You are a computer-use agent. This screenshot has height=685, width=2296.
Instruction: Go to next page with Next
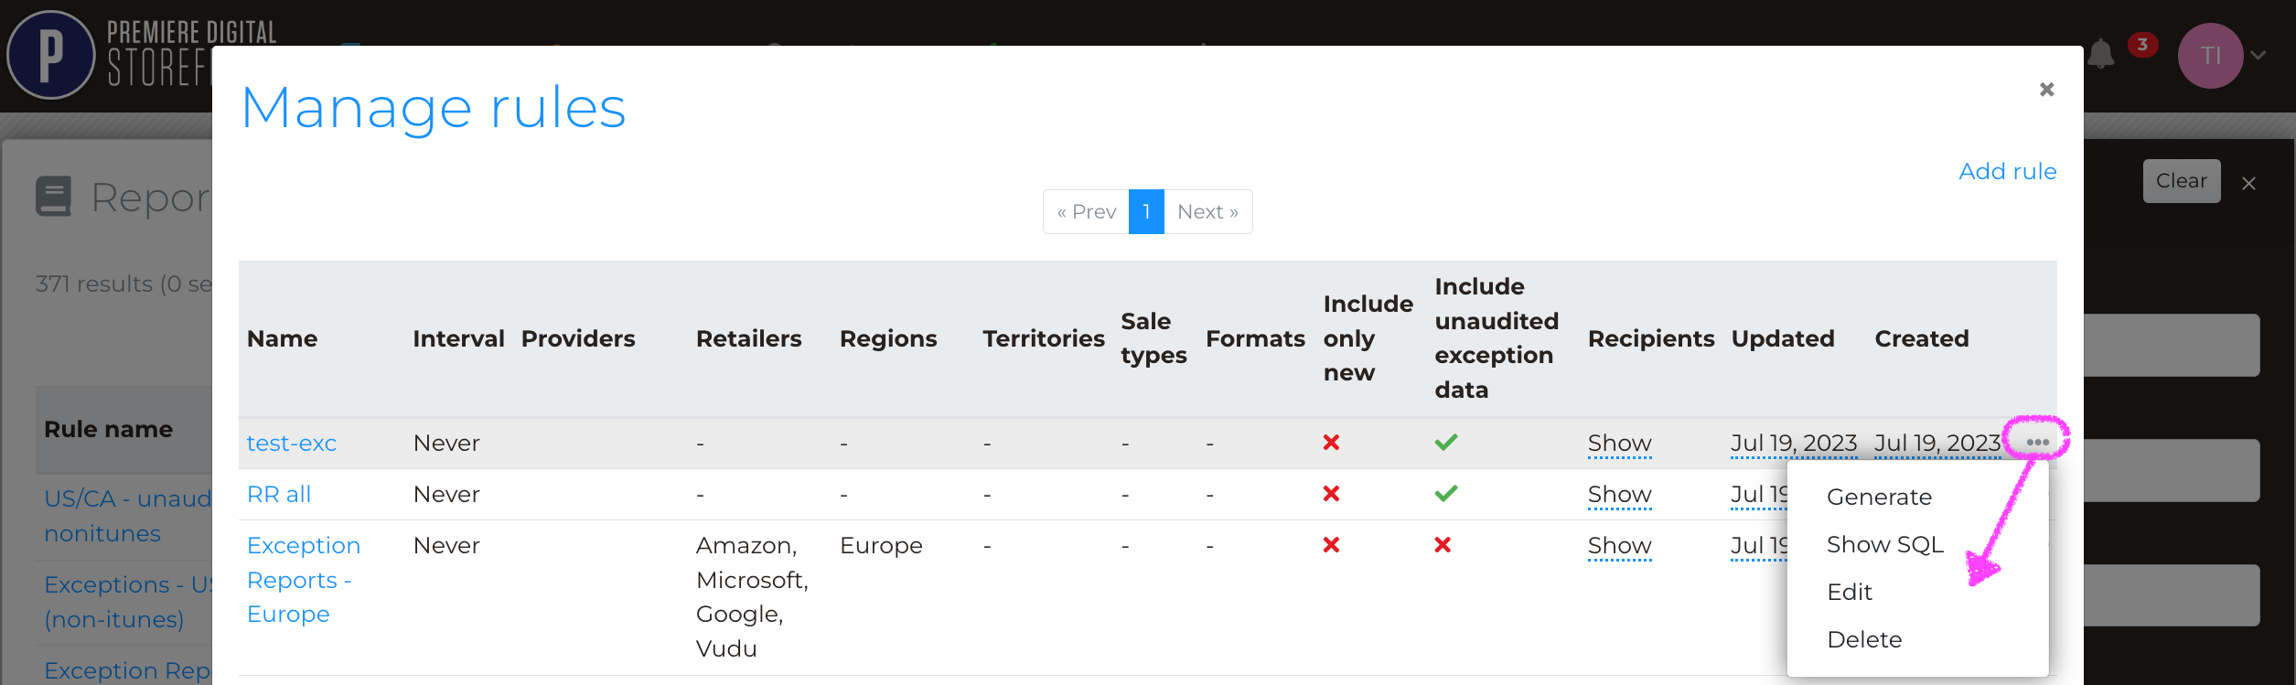pyautogui.click(x=1207, y=212)
